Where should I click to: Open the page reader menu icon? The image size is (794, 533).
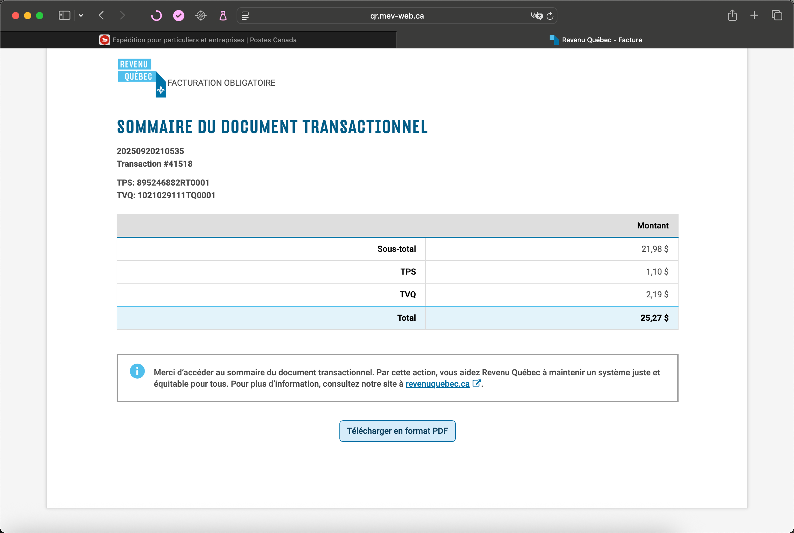(245, 16)
